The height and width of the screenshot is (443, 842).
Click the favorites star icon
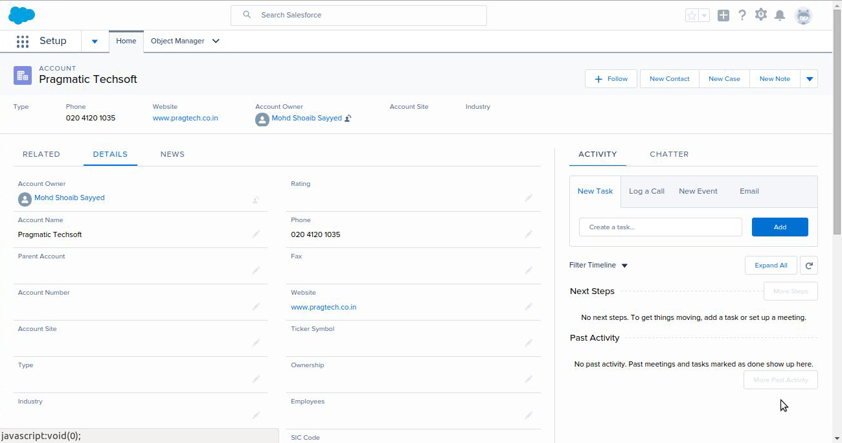pos(692,16)
